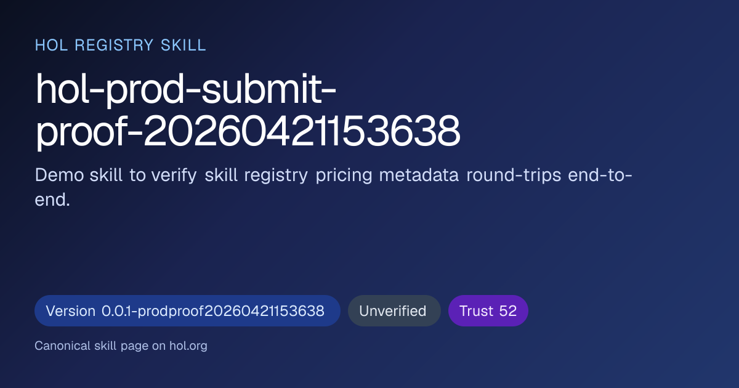Click 'round-trips' in the description
Viewport: 739px width, 388px height.
(x=514, y=175)
